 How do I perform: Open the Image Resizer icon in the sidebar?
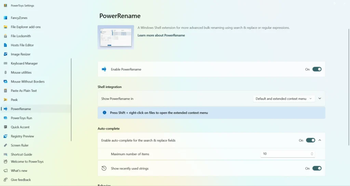point(5,54)
